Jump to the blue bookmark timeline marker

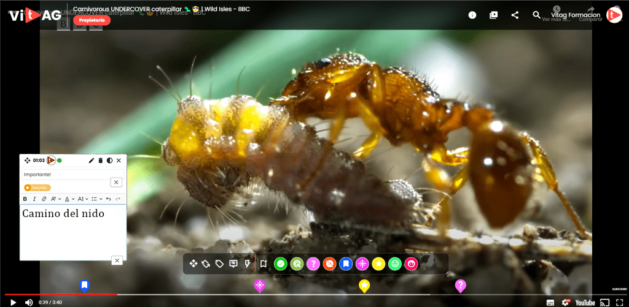[84, 286]
